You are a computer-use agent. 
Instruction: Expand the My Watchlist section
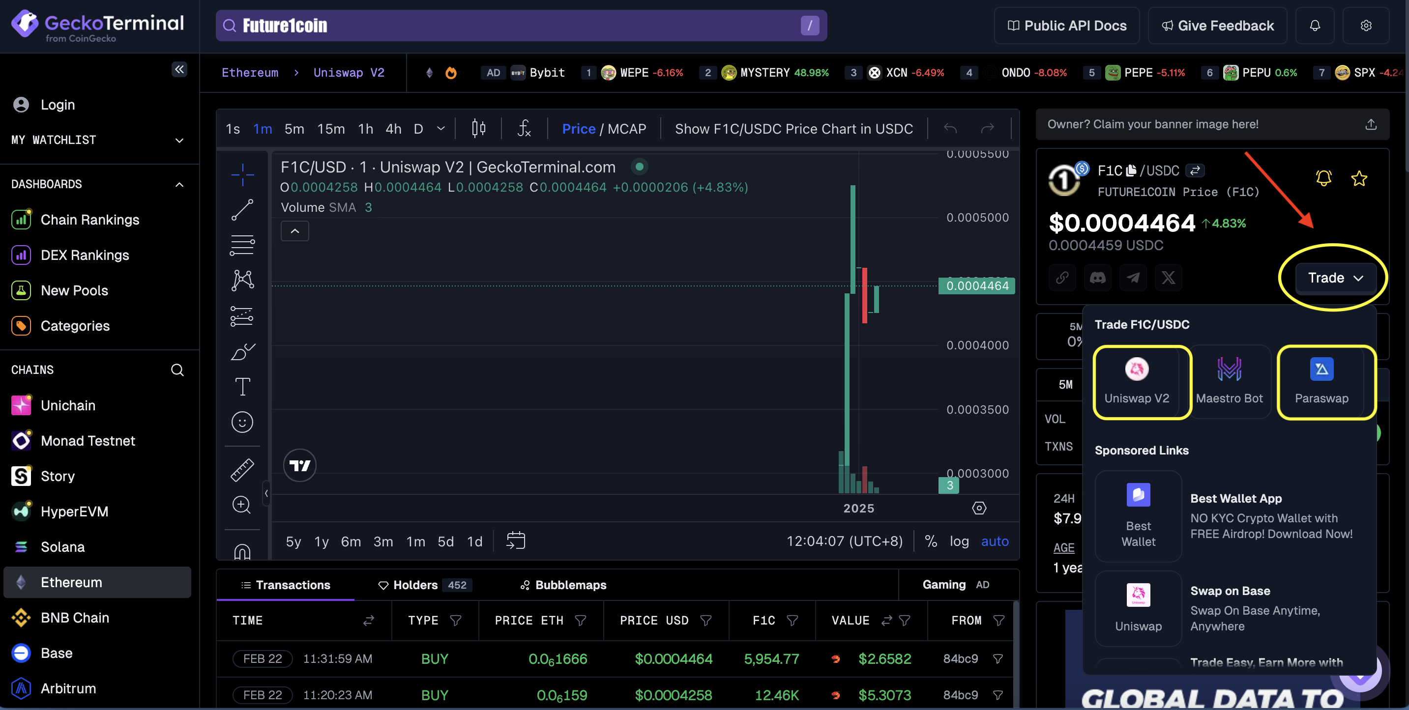tap(179, 141)
